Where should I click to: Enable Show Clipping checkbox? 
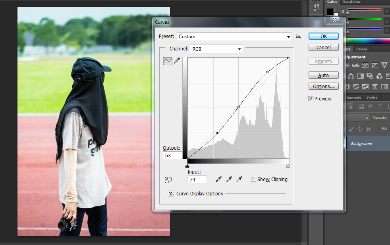[x=253, y=179]
